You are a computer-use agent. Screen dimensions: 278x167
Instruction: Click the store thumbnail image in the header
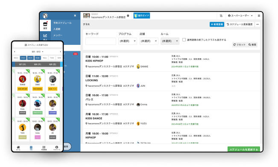point(87,16)
